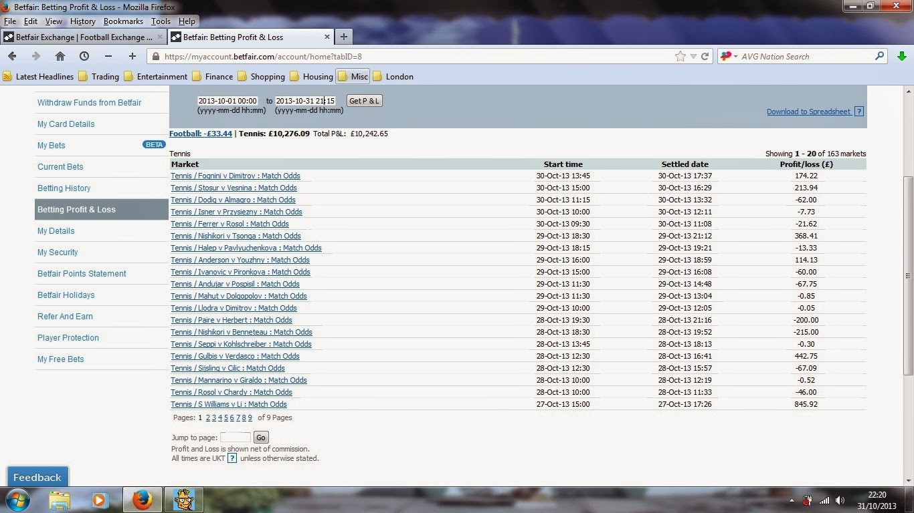Open a new tab with the plus button

pos(343,37)
